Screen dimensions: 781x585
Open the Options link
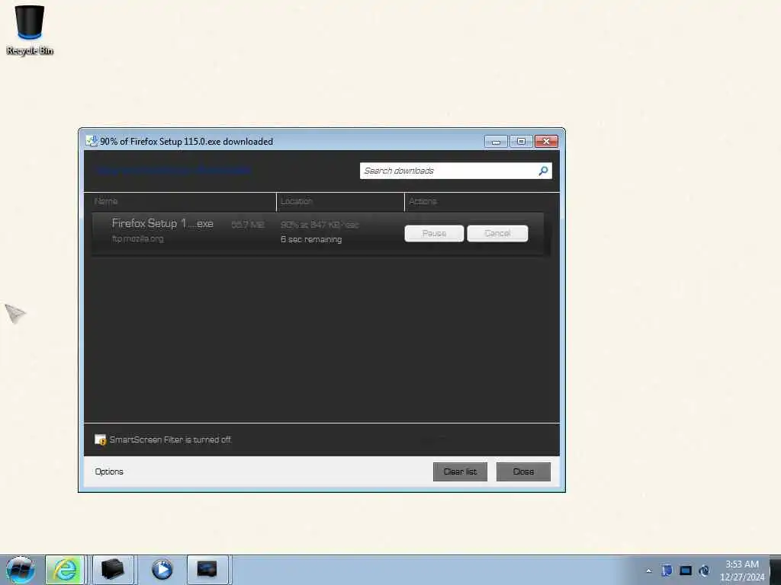pyautogui.click(x=109, y=472)
